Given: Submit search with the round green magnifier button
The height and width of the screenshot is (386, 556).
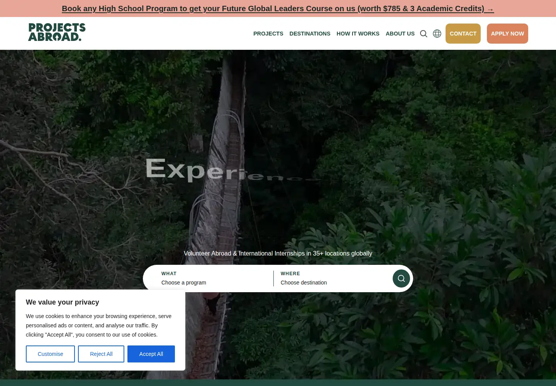Looking at the screenshot, I should (401, 278).
